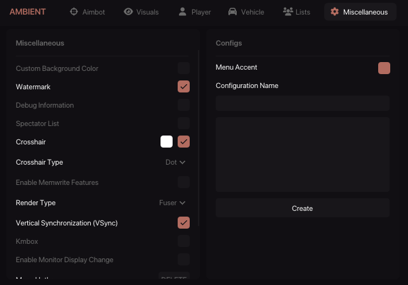Focus the Configuration Name text field
Screen dimensions: 408x285
tap(302, 103)
